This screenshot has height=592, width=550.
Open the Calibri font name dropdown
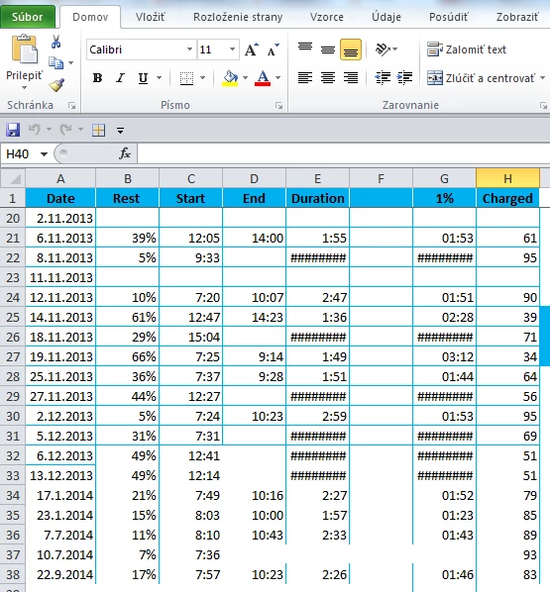[x=189, y=49]
